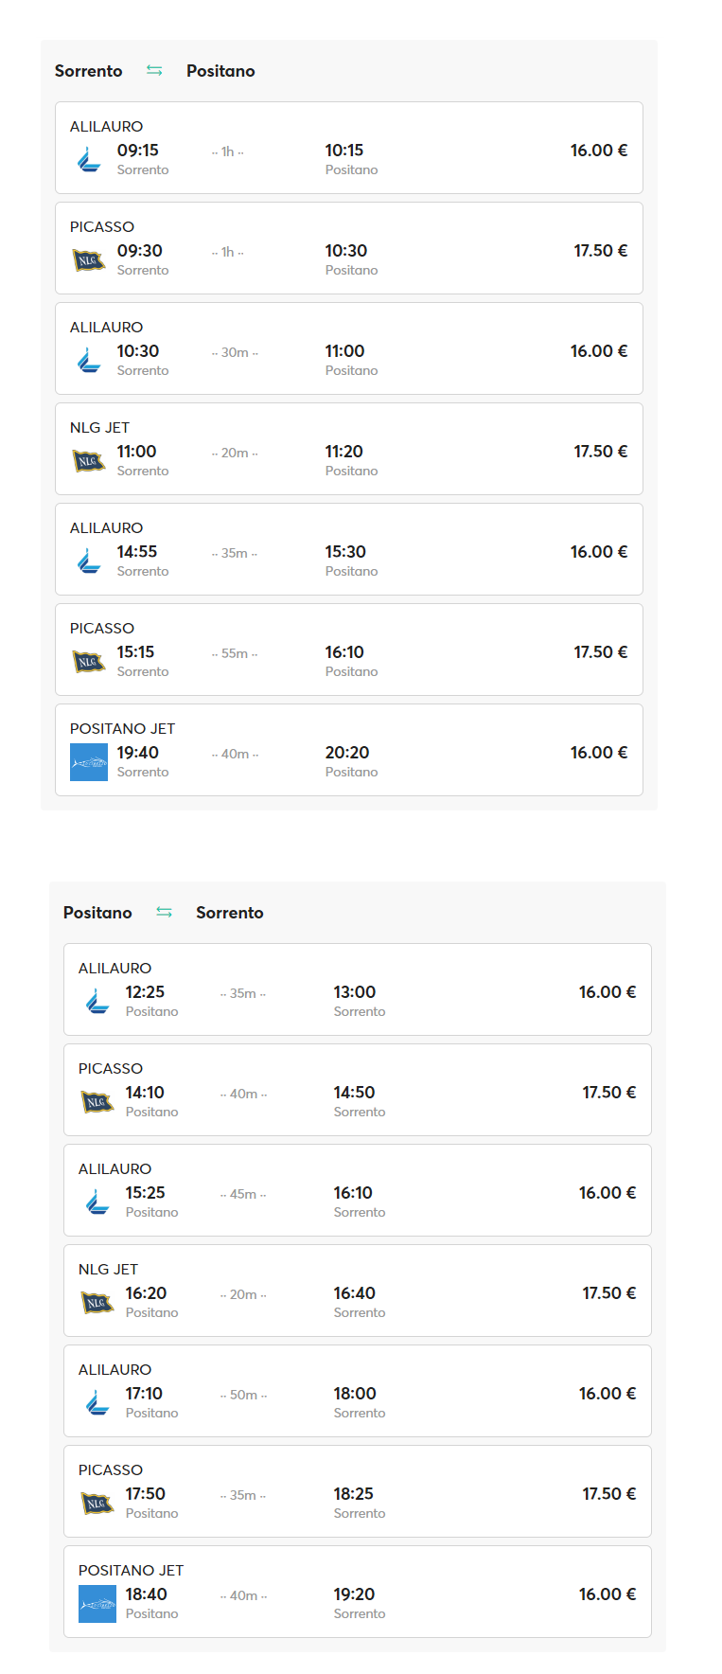Screen dimensions: 722x1674
Task: Click the NLG flag logo on Picasso 09:30
Action: (89, 259)
